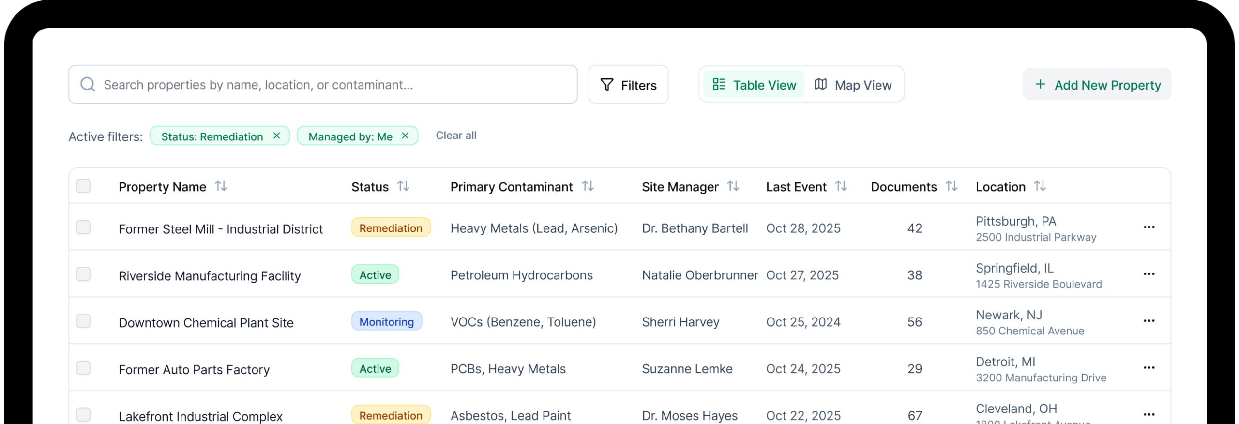The height and width of the screenshot is (424, 1239).
Task: Sort table by Location column
Action: (x=1040, y=186)
